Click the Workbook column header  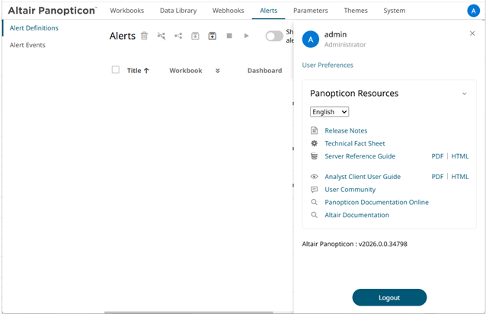[x=186, y=71]
